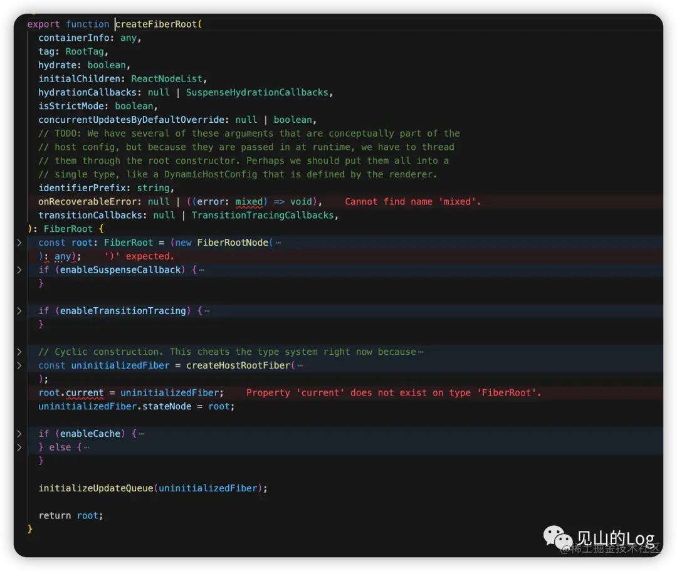Screen dimensions: 677x571
Task: Click 'createFiberRoot' function name
Action: tap(156, 24)
